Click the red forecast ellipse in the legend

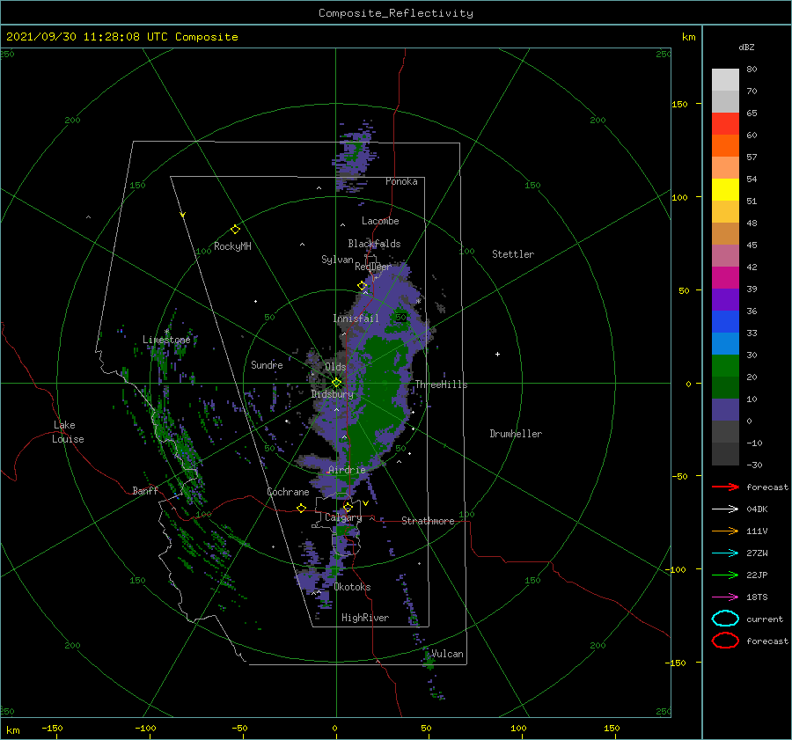coord(725,641)
